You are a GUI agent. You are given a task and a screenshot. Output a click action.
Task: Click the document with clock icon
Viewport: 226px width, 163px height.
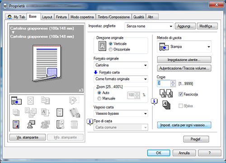(60, 124)
